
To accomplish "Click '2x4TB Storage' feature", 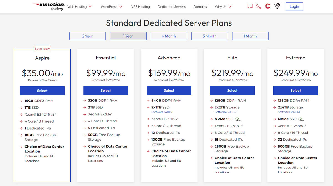I will click(x=290, y=107).
